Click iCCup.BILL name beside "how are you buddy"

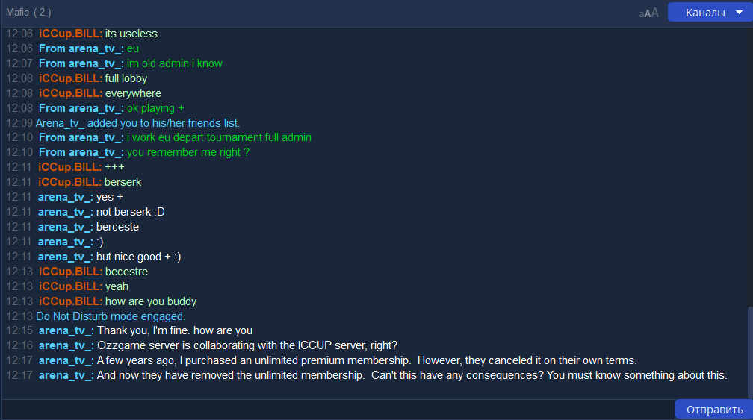70,301
